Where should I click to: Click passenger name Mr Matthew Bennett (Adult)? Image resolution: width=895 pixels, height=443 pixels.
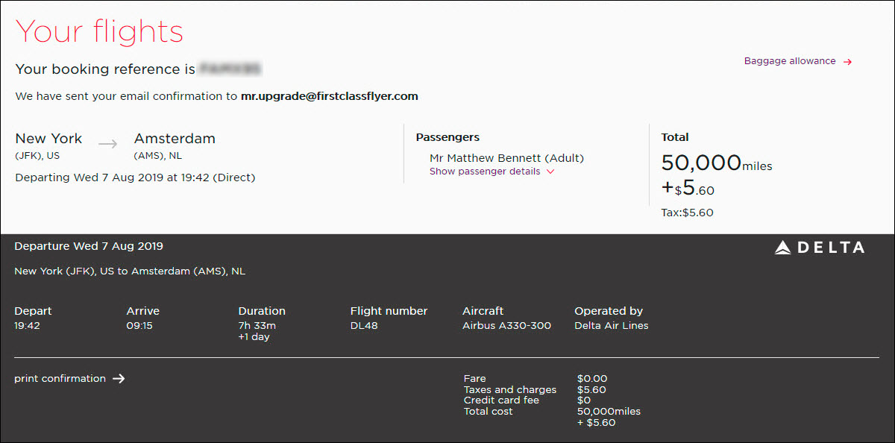[x=506, y=158]
